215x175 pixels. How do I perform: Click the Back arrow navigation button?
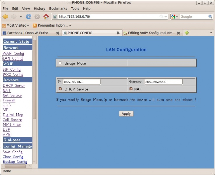tap(5, 17)
